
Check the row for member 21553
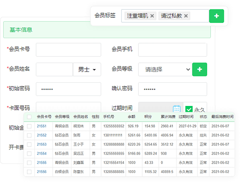29,144
